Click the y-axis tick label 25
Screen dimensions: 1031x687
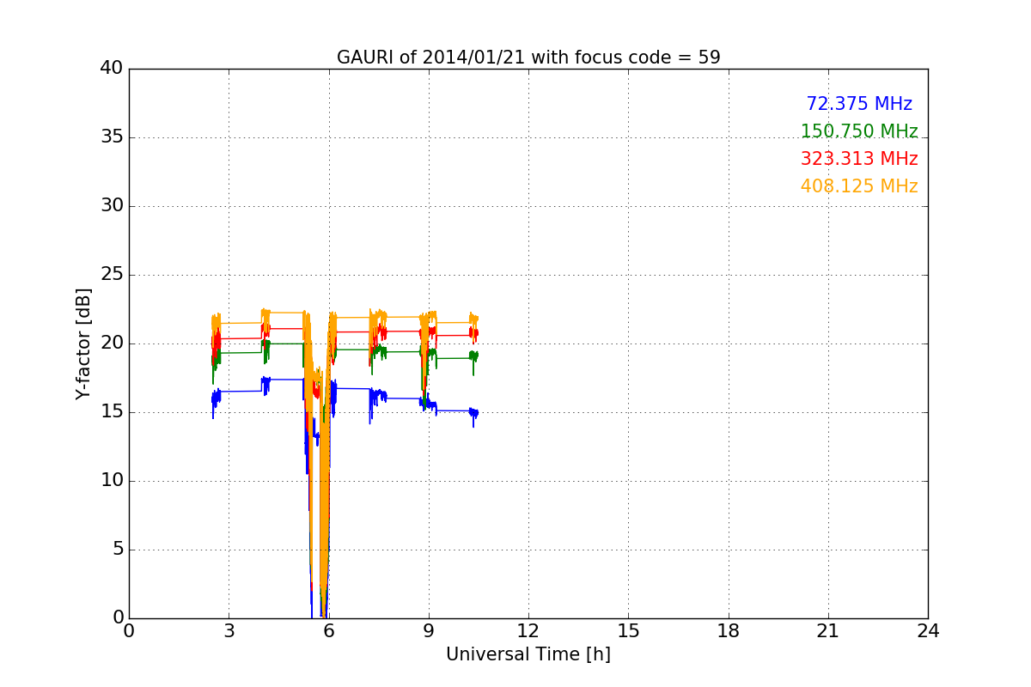tap(112, 275)
